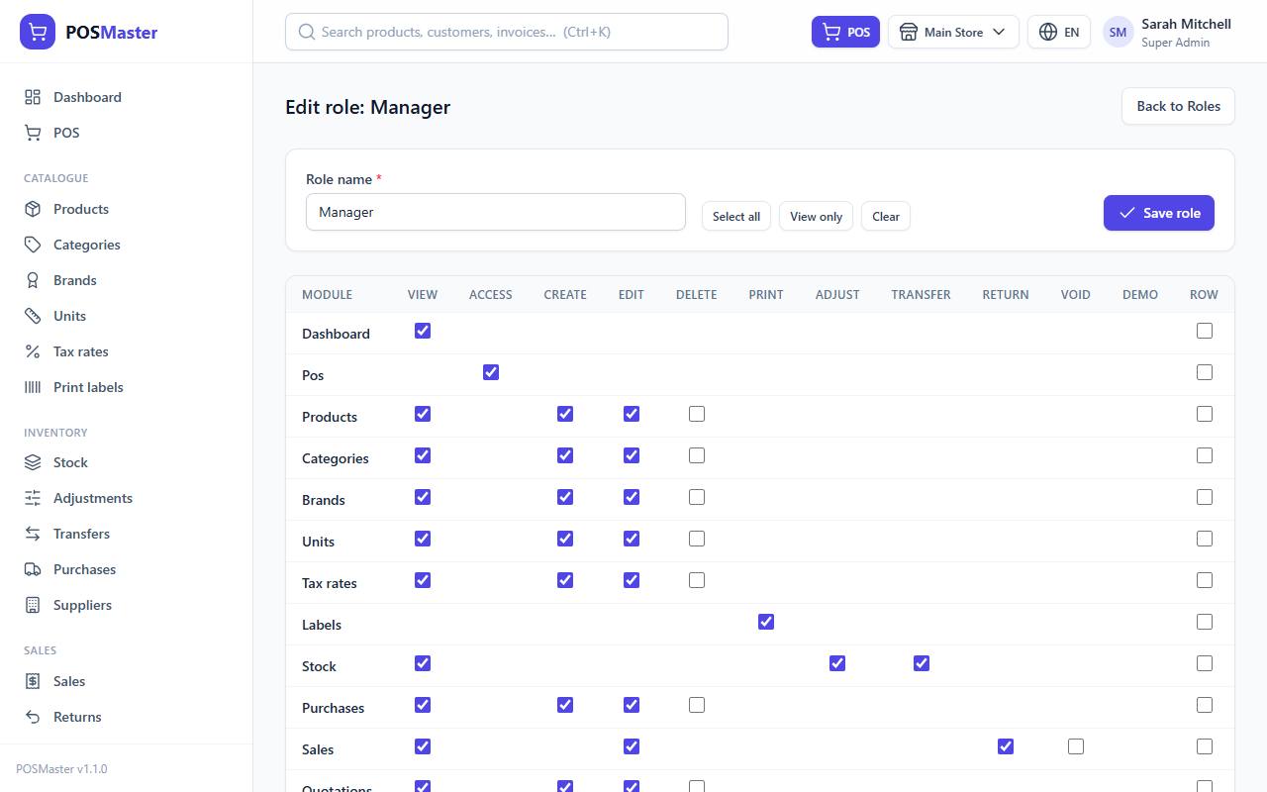
Task: Uncheck View permission for Dashboard
Action: 423,331
